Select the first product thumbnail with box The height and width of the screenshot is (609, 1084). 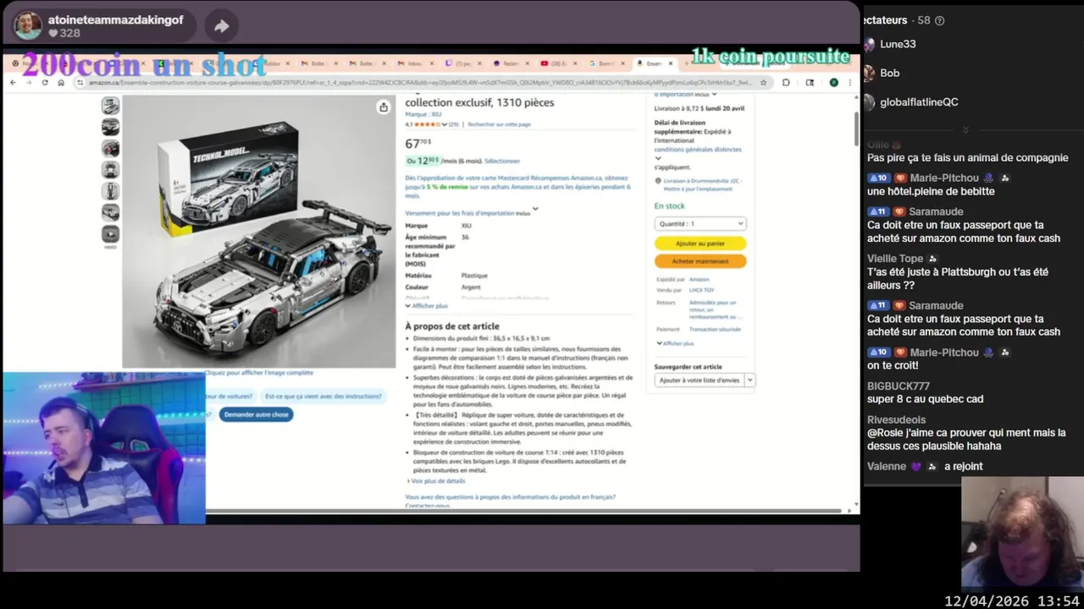110,106
